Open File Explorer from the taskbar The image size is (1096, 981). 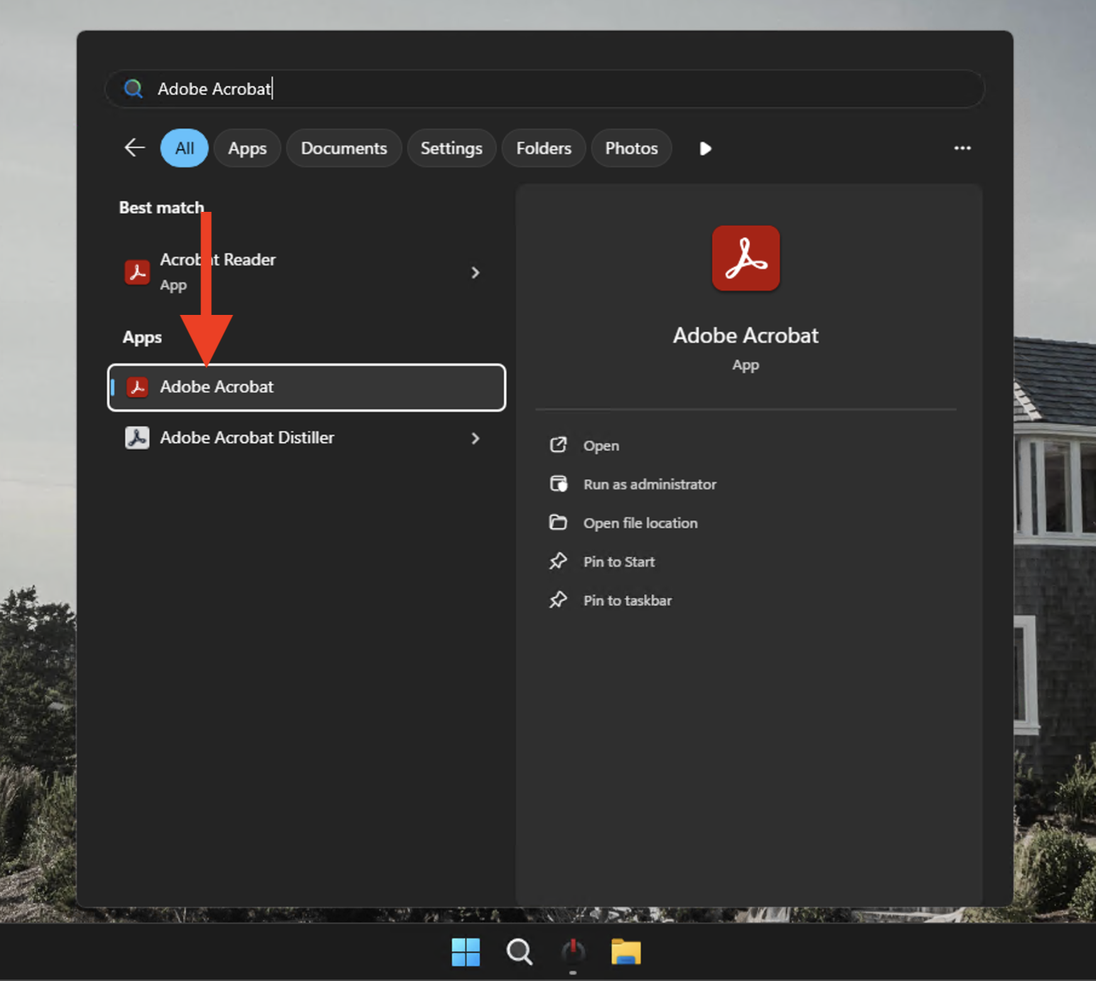tap(625, 952)
